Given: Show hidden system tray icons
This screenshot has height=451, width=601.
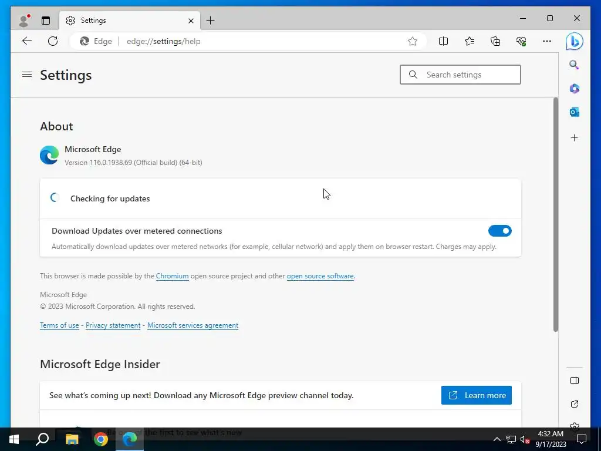Looking at the screenshot, I should [497, 439].
